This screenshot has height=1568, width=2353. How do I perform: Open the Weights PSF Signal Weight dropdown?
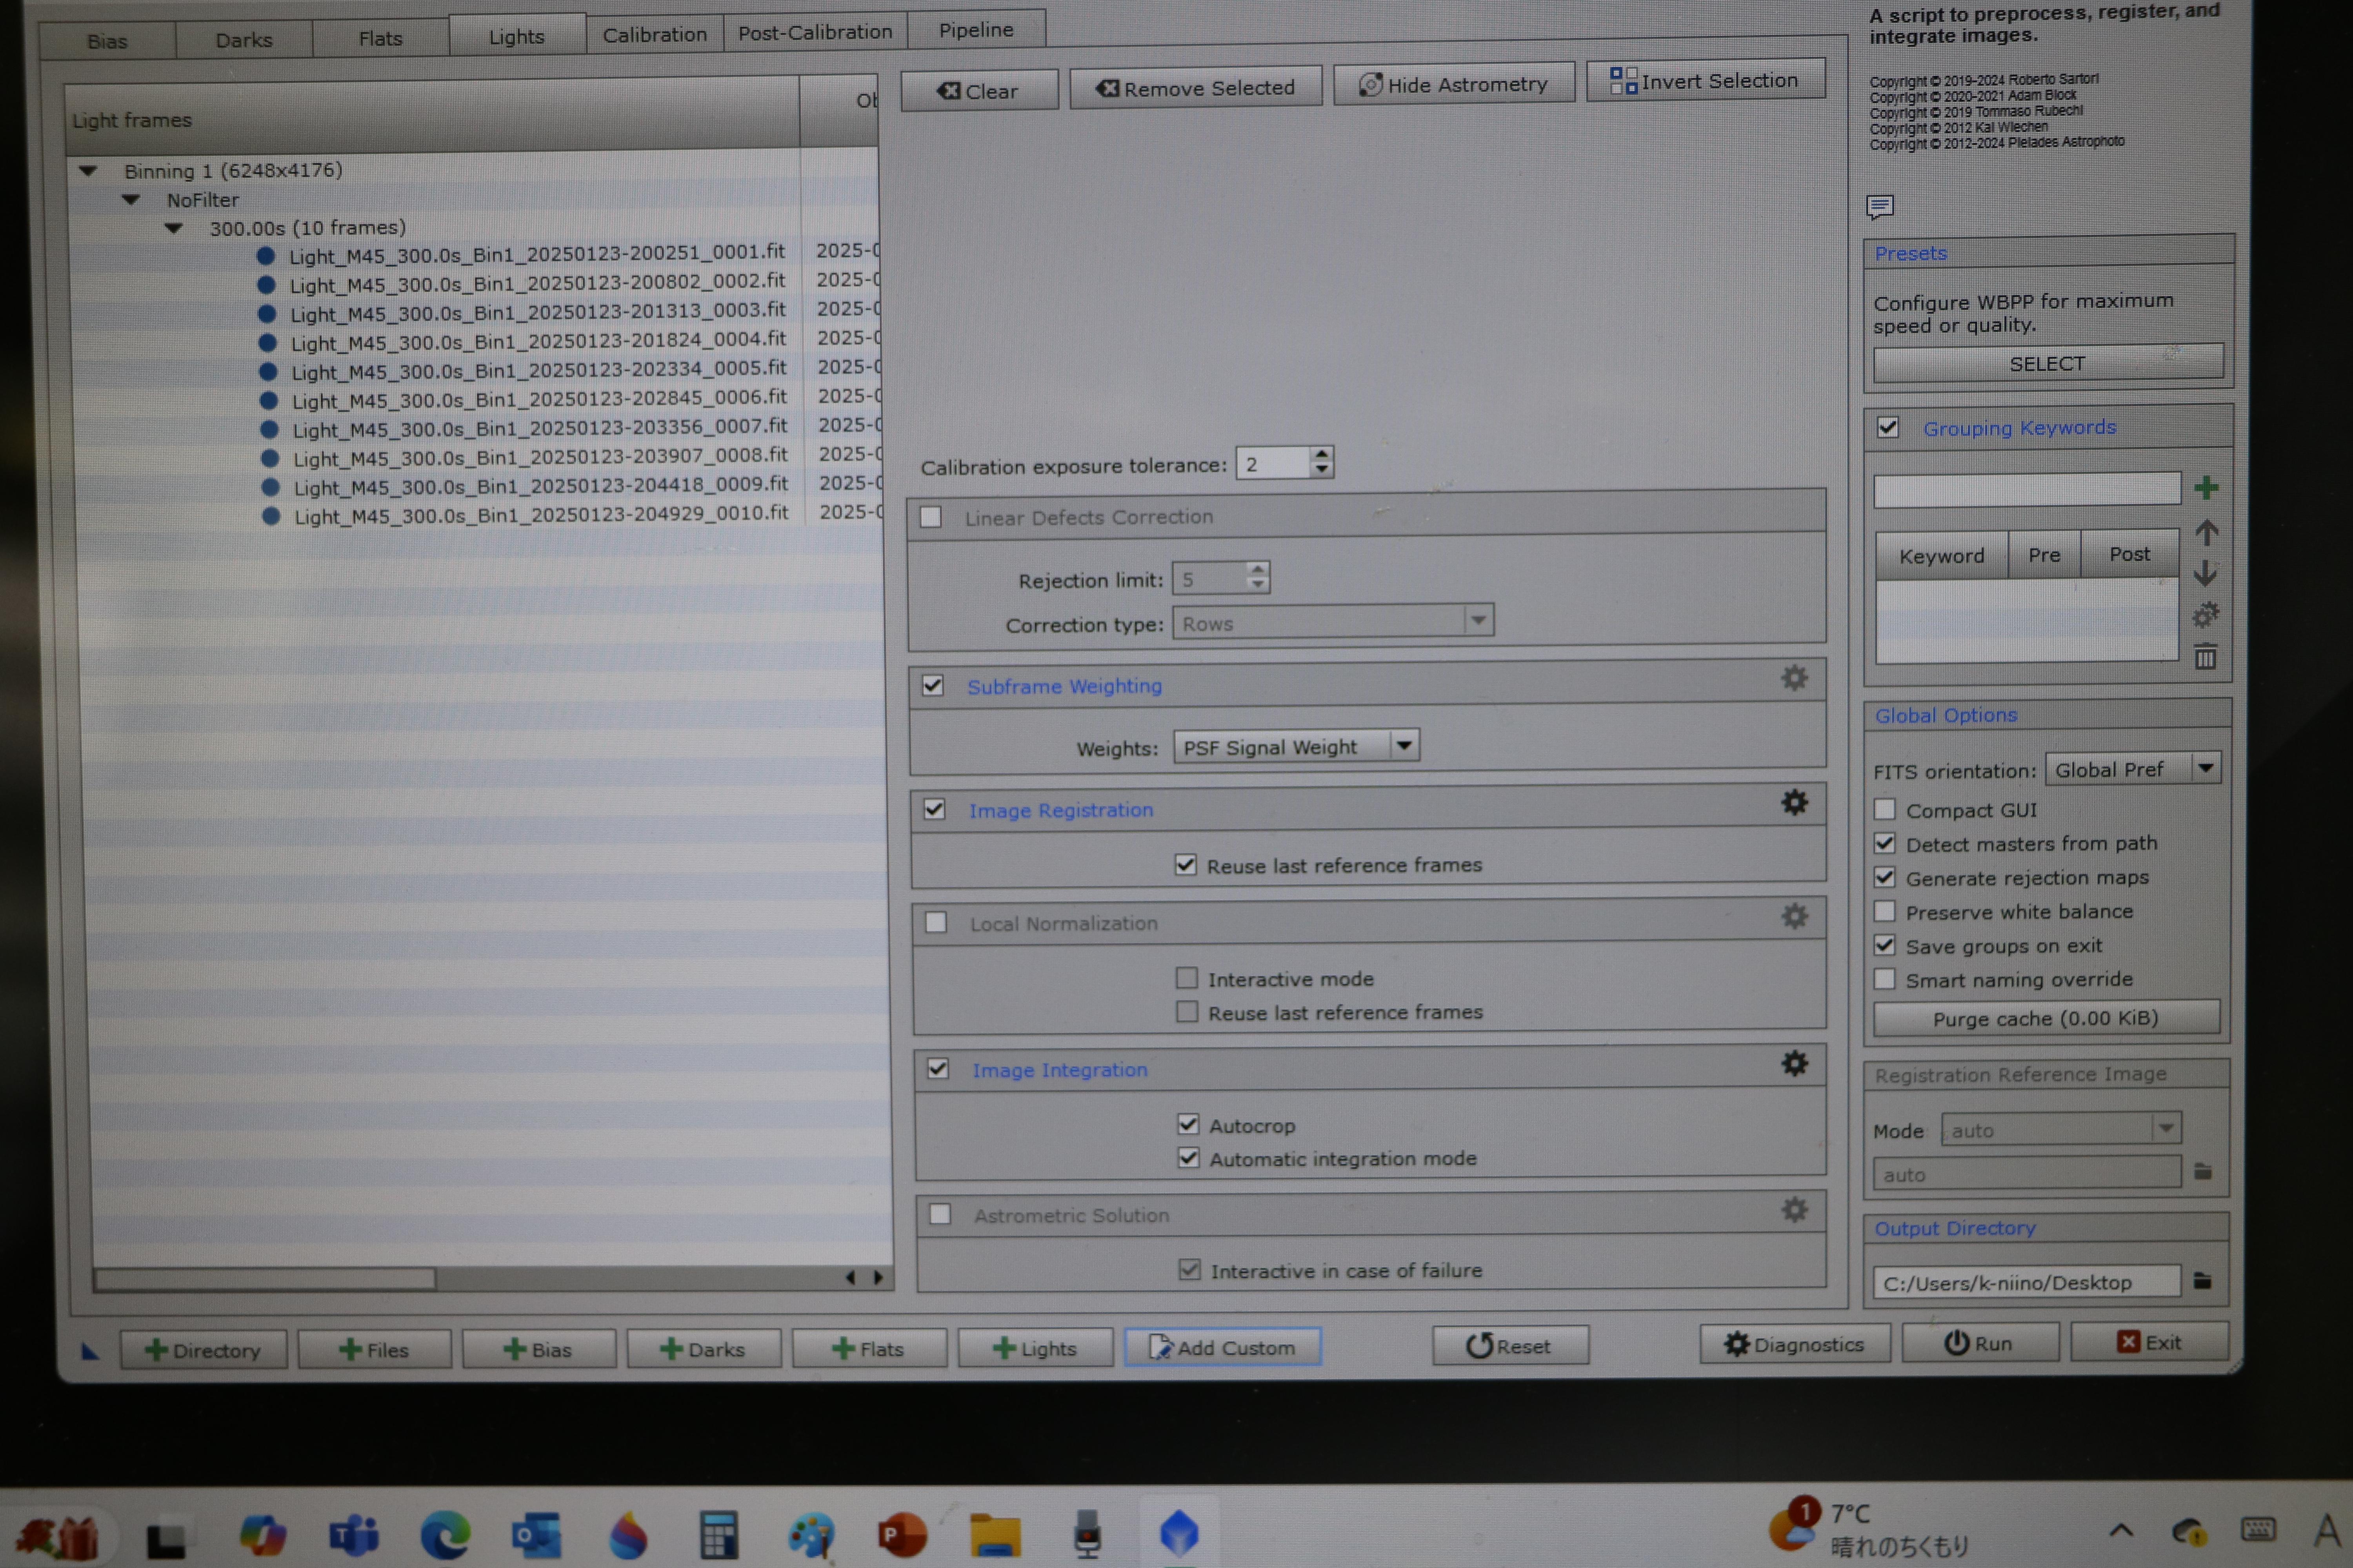(x=1296, y=746)
